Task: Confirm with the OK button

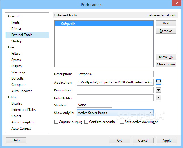Action: 119,141
